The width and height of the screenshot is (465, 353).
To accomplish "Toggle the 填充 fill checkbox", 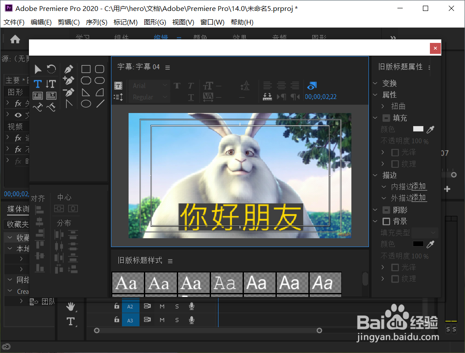I will tap(386, 118).
